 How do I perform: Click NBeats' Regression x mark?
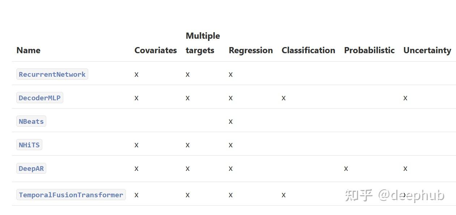pos(231,121)
